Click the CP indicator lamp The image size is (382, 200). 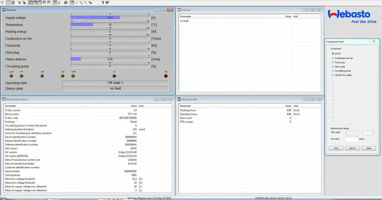tap(63, 76)
